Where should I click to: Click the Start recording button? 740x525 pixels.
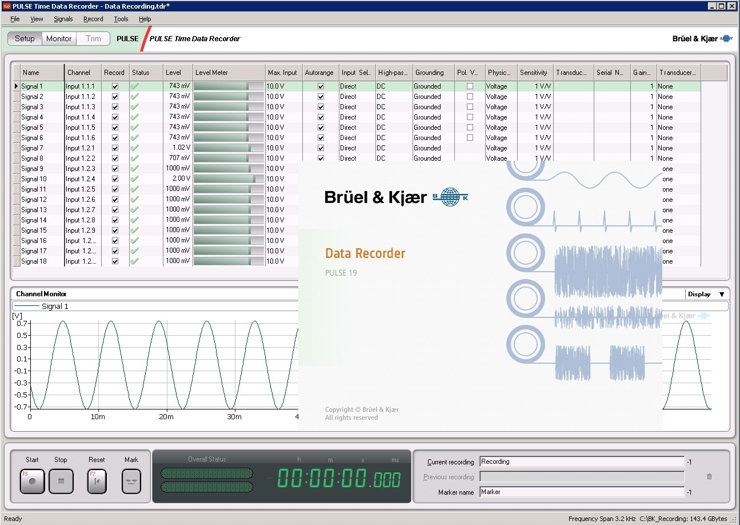[33, 482]
